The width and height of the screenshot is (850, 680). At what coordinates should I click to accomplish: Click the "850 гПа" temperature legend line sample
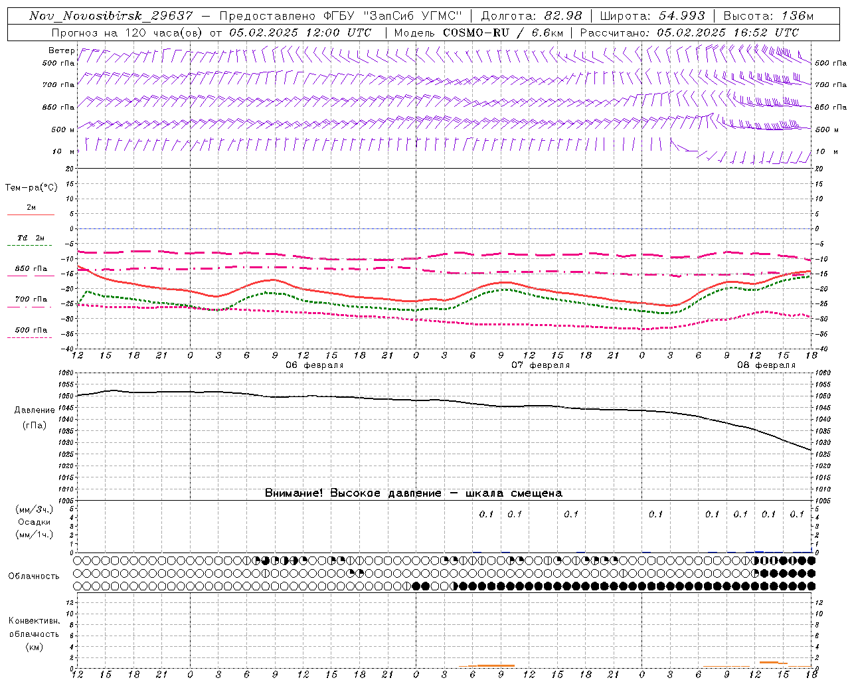click(x=29, y=276)
